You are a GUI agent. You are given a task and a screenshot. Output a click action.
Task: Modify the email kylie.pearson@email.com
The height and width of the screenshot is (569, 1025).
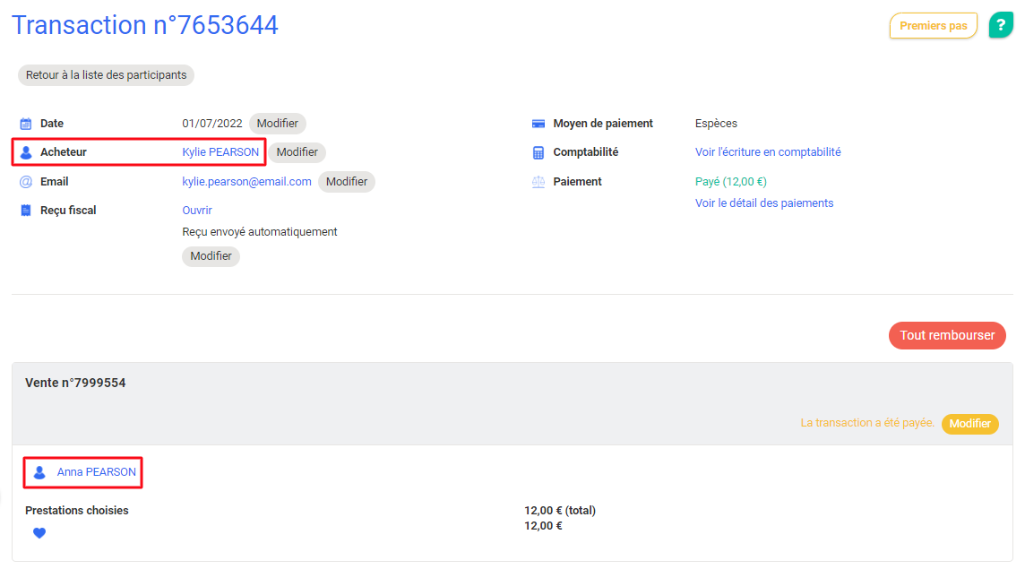click(x=347, y=182)
